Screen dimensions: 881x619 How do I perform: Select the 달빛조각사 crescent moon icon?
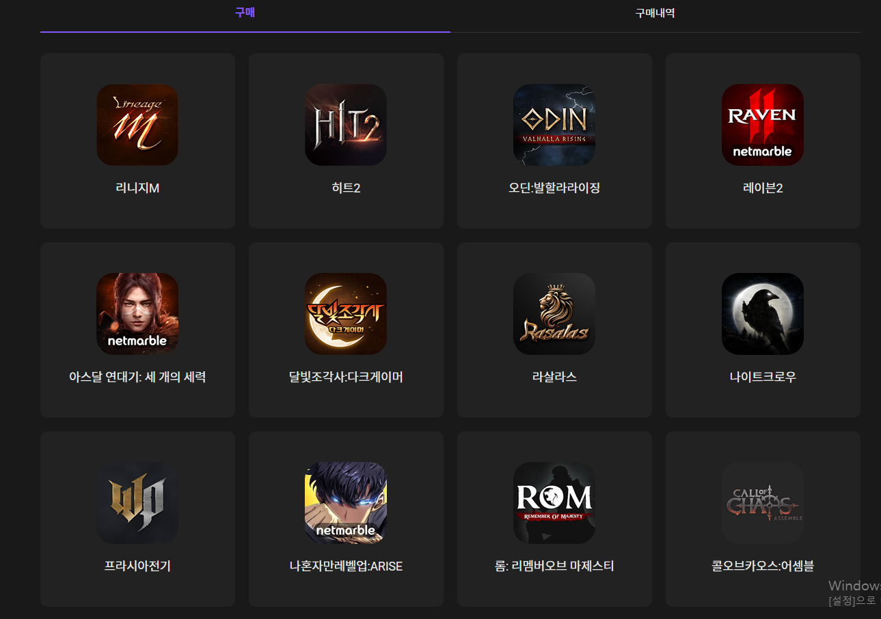[x=346, y=314]
